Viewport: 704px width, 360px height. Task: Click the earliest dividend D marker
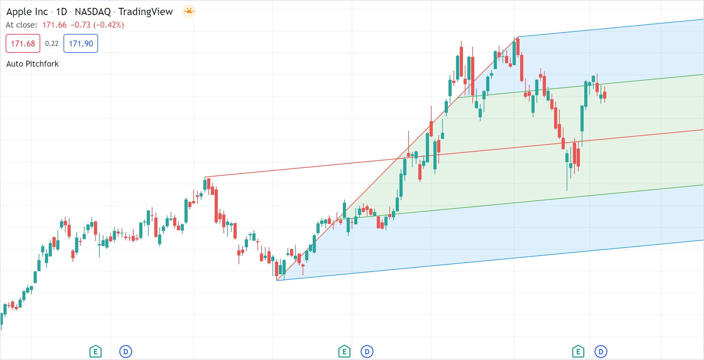[x=126, y=352]
